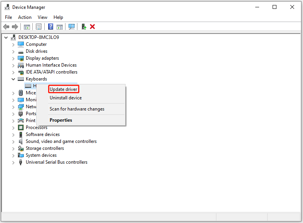This screenshot has height=223, width=303.
Task: Select the Display adapters label
Action: coord(42,58)
